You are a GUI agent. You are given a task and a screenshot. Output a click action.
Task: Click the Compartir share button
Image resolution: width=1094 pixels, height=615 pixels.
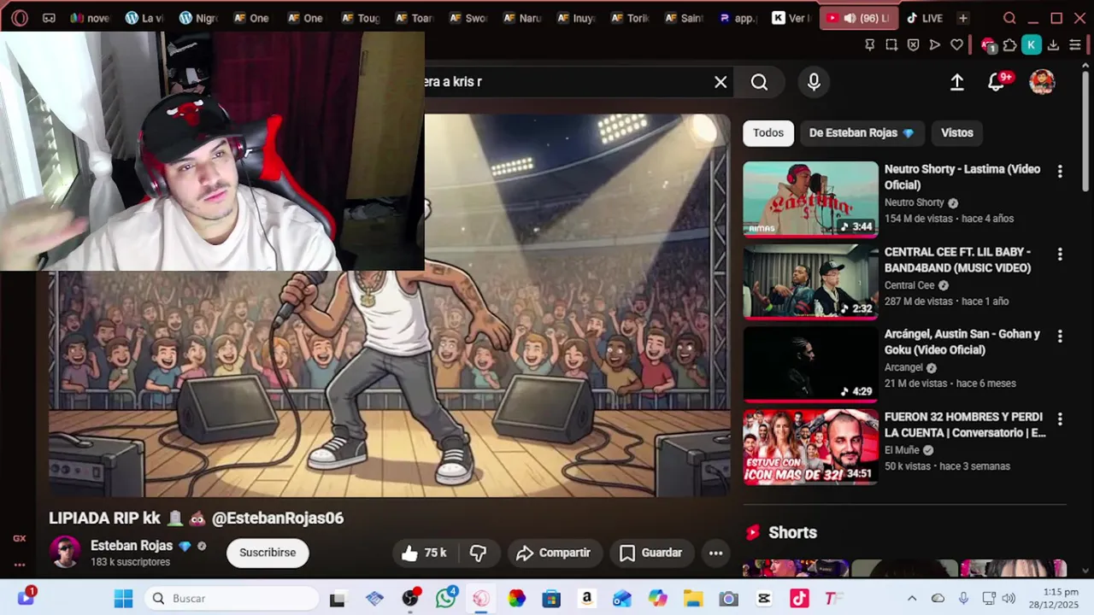click(554, 553)
